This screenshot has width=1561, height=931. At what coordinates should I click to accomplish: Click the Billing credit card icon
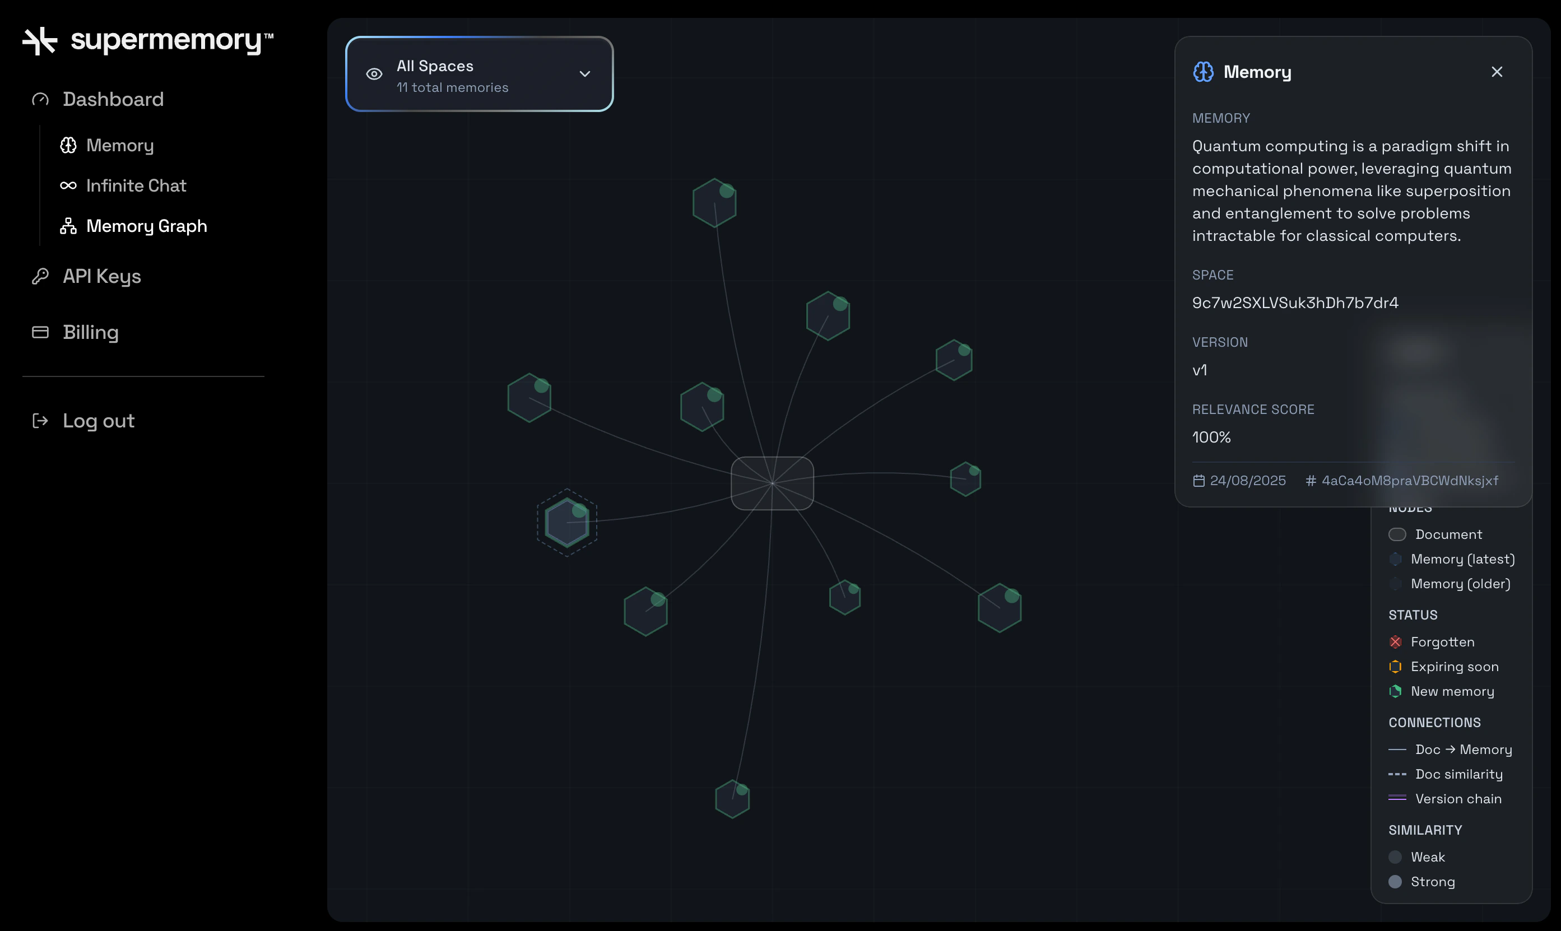[40, 332]
